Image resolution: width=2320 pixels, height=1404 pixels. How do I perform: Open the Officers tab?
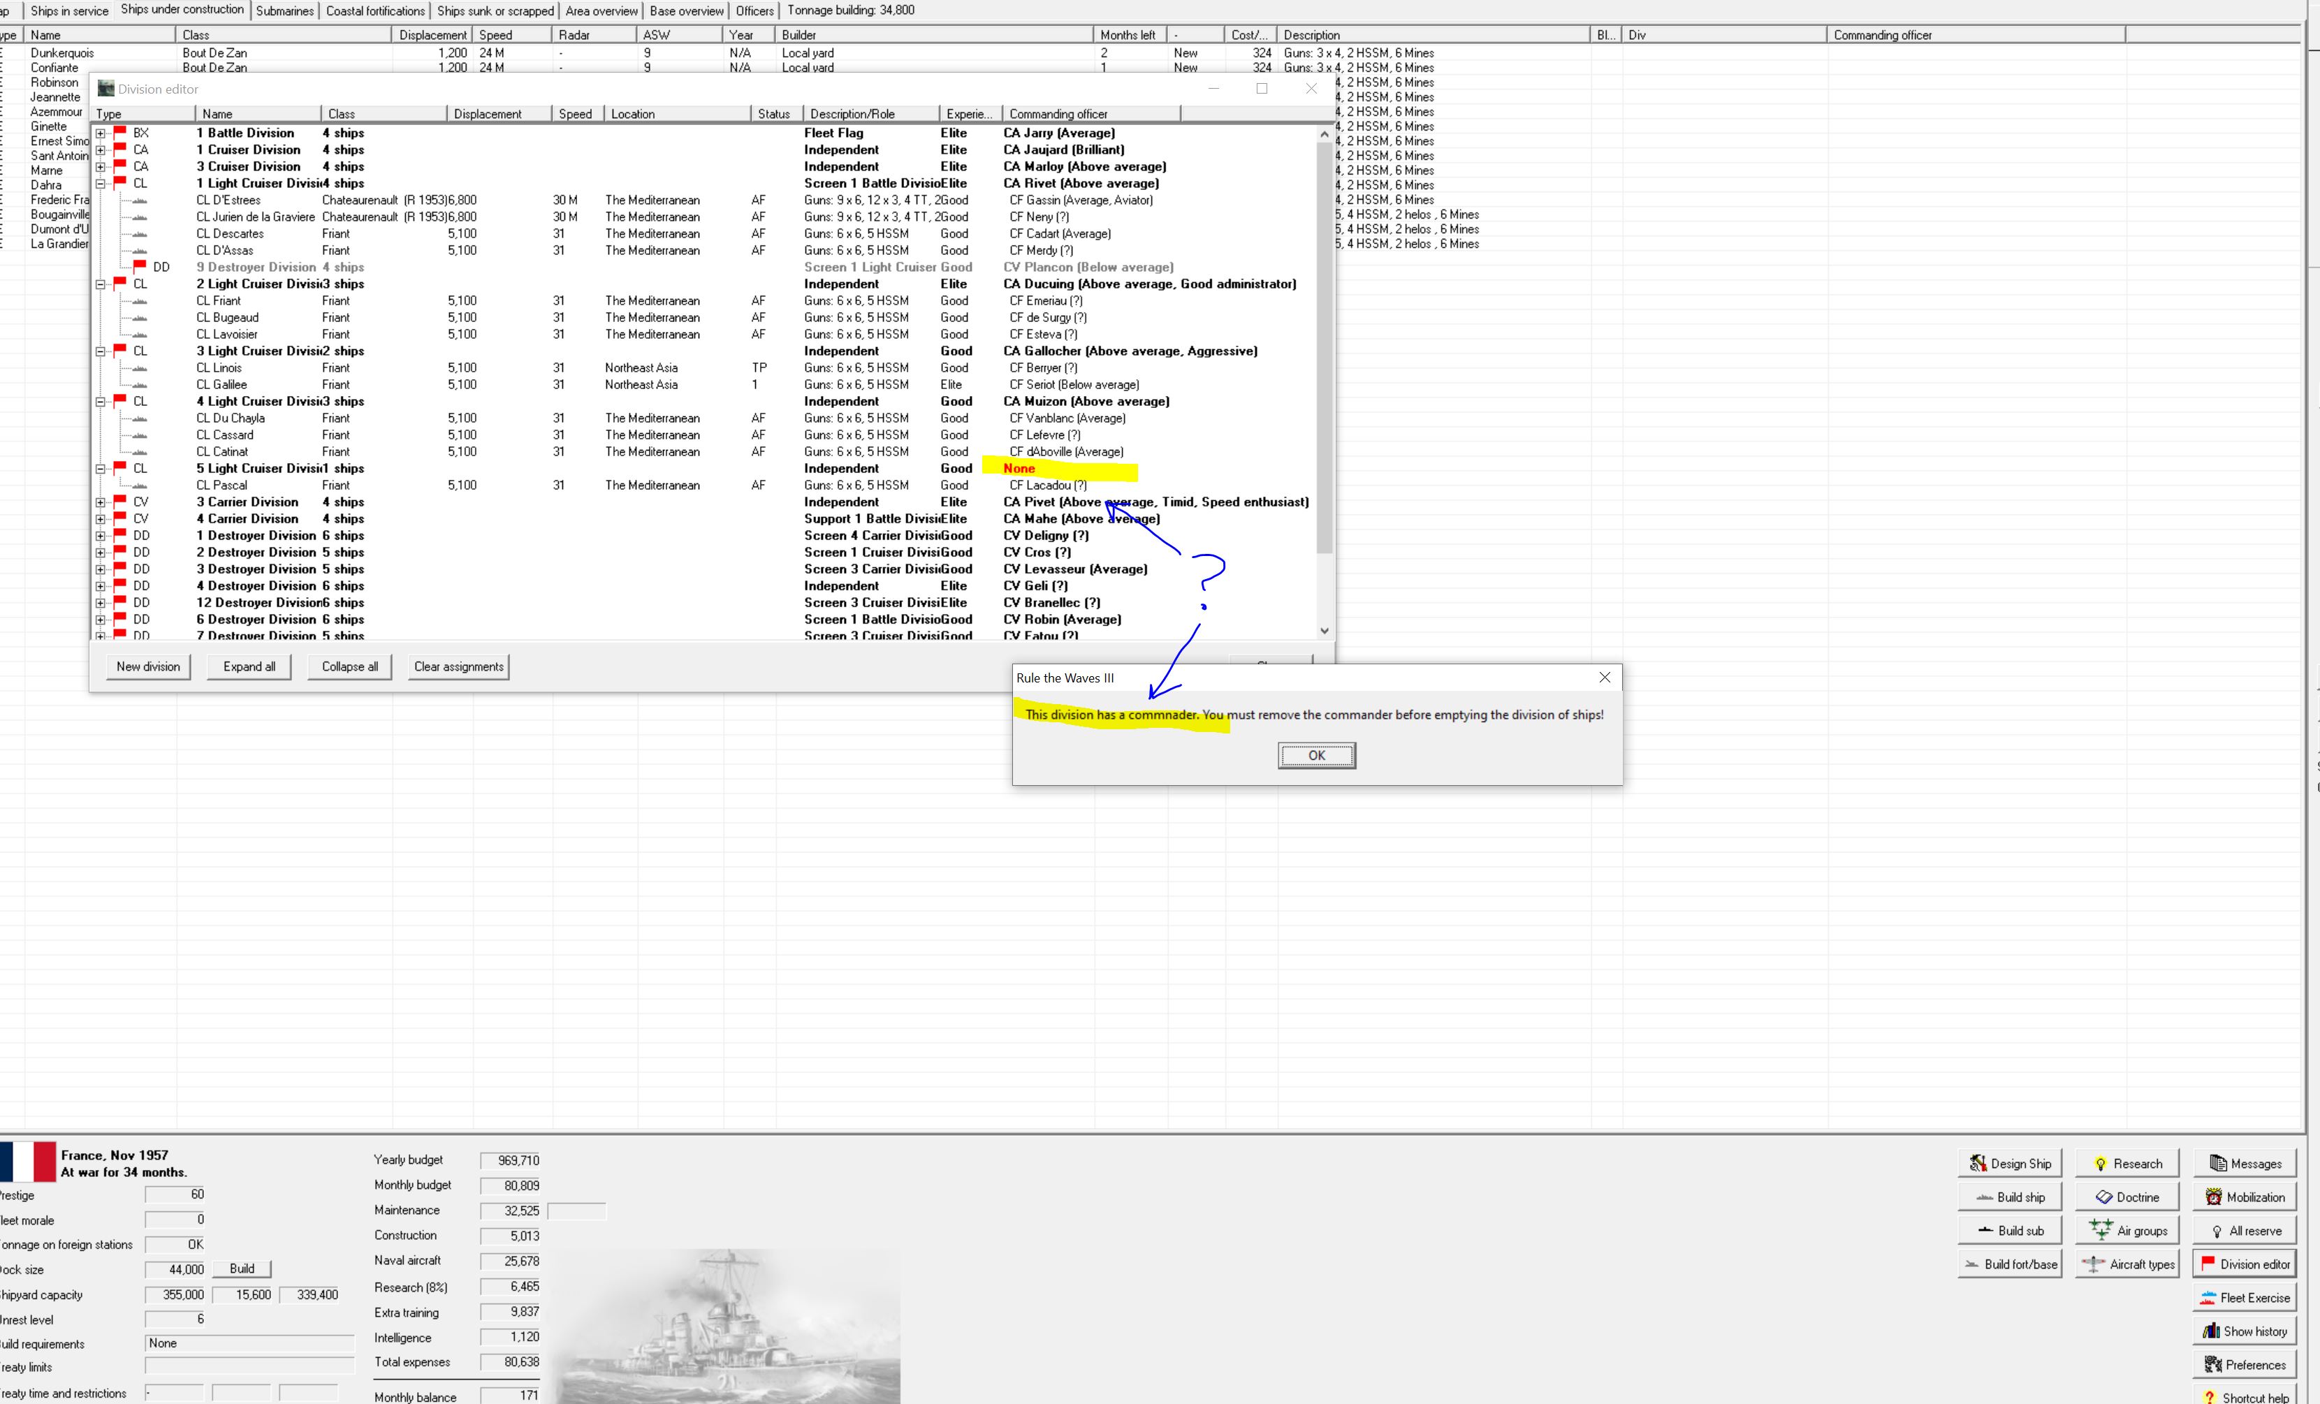[x=754, y=10]
